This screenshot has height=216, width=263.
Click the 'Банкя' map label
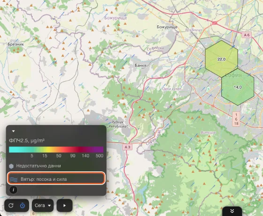click(x=140, y=65)
